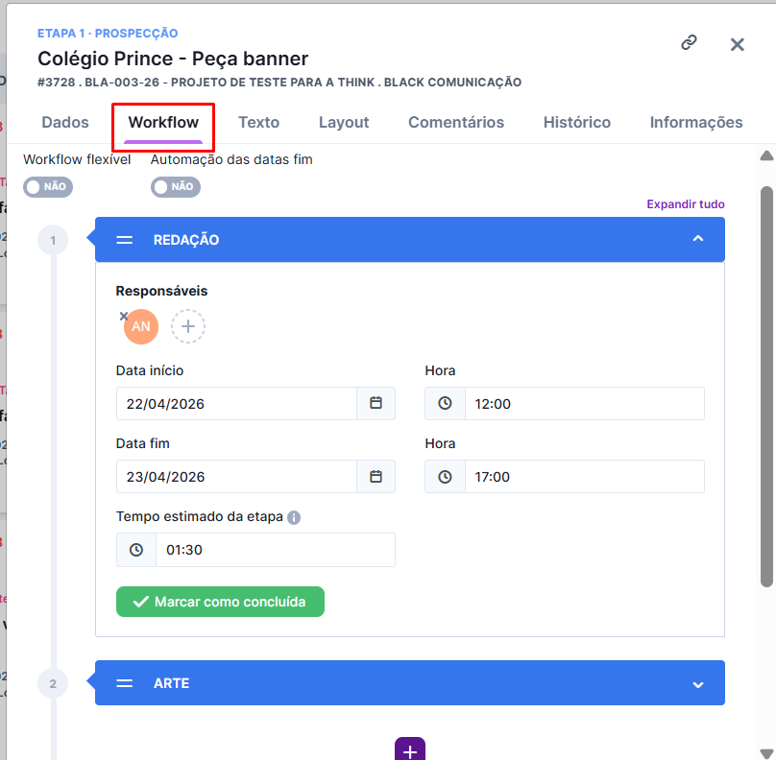
Task: Switch to the Texto tab
Action: pos(259,122)
